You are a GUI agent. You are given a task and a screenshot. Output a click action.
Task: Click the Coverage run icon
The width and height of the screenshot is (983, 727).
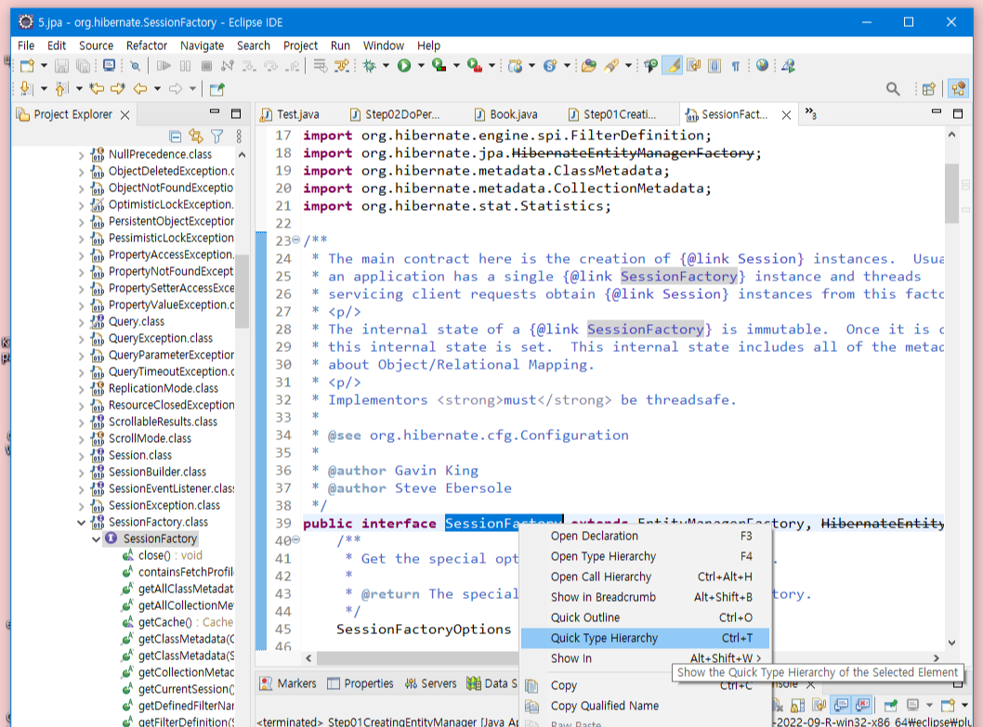(439, 66)
